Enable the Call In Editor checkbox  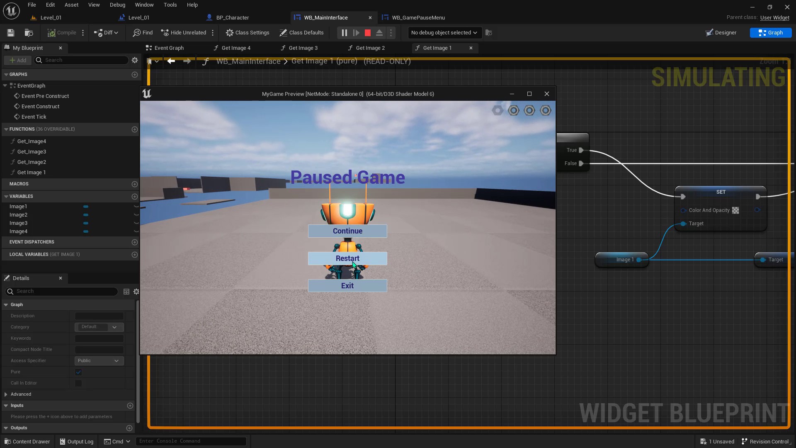[78, 383]
